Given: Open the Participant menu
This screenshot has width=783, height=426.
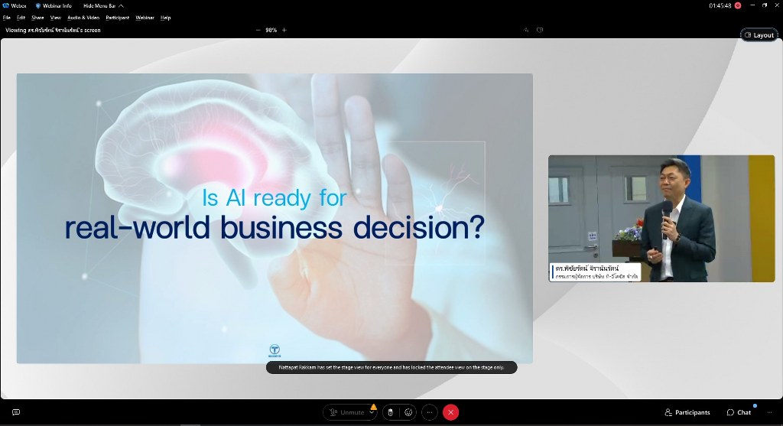Looking at the screenshot, I should (x=118, y=17).
